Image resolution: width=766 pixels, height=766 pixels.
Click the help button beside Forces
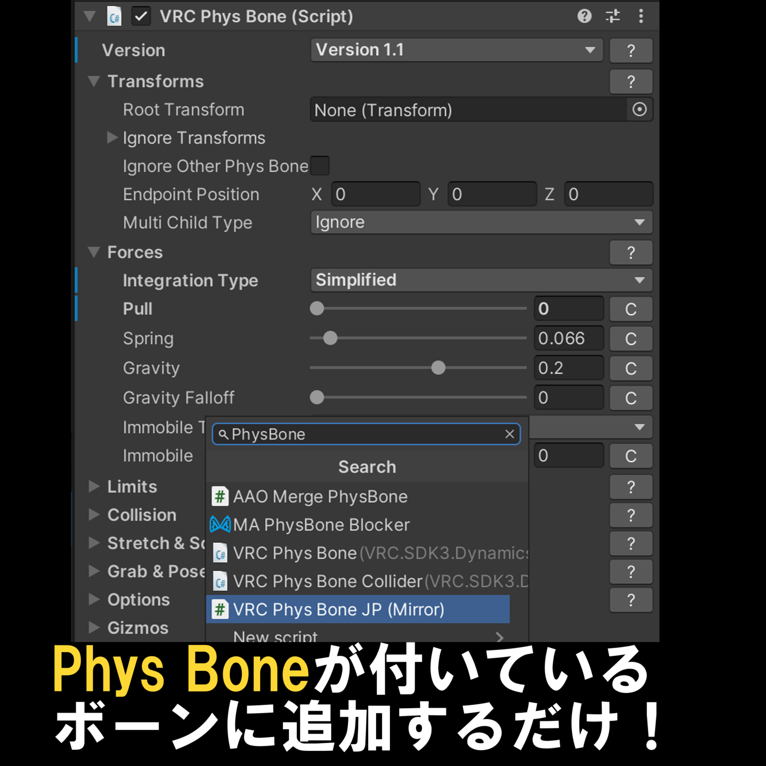pyautogui.click(x=631, y=252)
